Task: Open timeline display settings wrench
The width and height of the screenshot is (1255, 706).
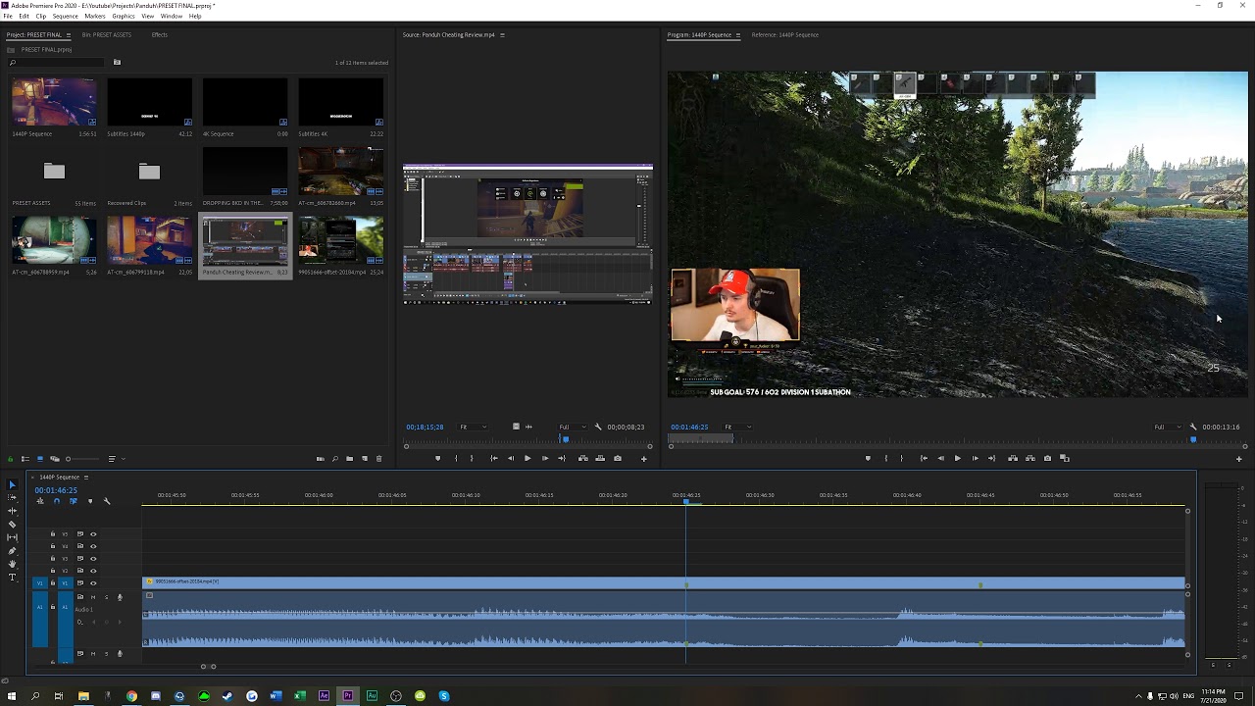Action: [x=107, y=501]
